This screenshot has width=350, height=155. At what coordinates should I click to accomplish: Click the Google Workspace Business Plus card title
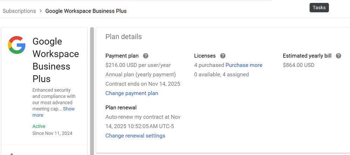click(56, 60)
